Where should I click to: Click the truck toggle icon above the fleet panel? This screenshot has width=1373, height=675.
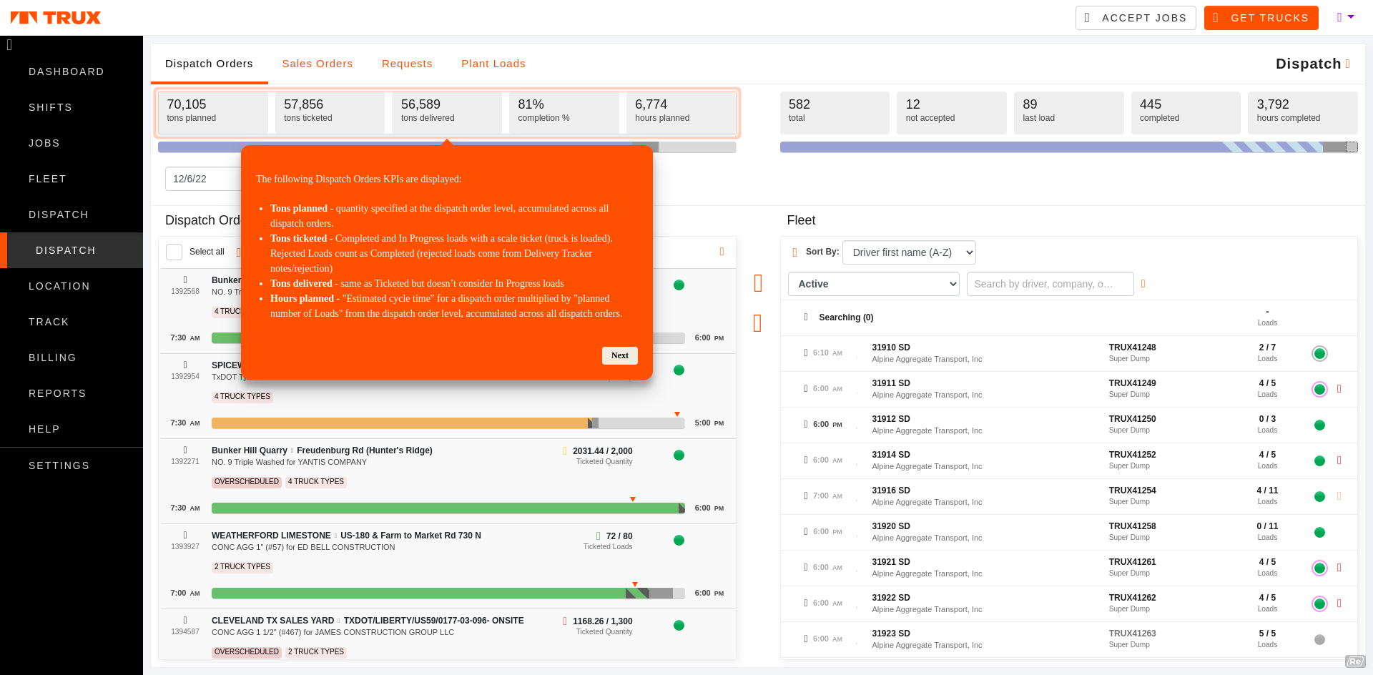tap(758, 283)
